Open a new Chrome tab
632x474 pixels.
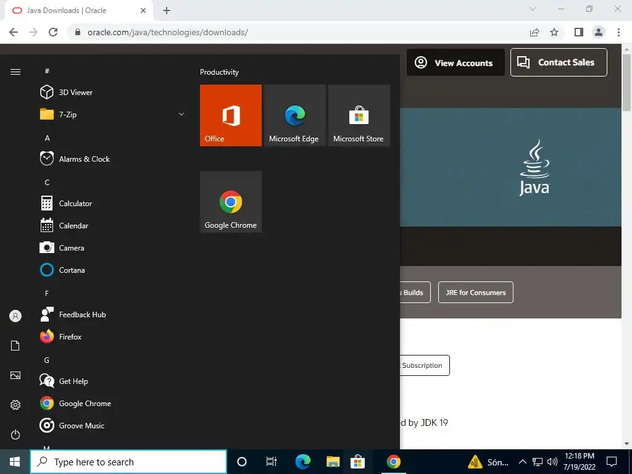click(x=167, y=10)
